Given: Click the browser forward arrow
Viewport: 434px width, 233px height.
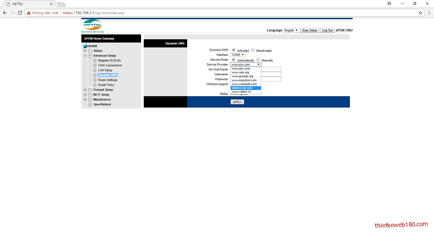Looking at the screenshot, I should pyautogui.click(x=12, y=13).
